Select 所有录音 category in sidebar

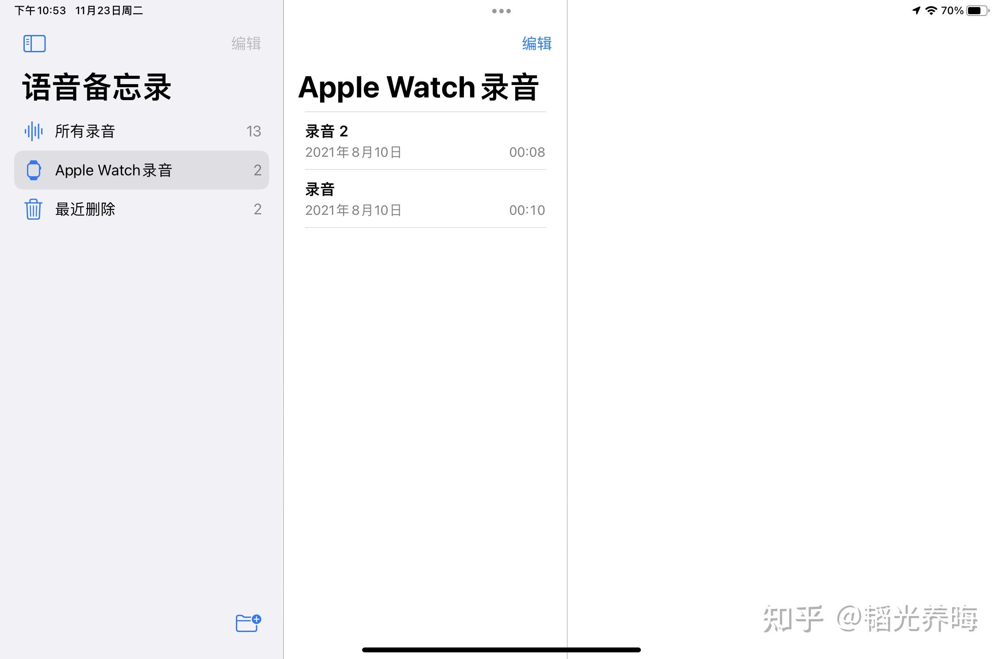tap(139, 130)
